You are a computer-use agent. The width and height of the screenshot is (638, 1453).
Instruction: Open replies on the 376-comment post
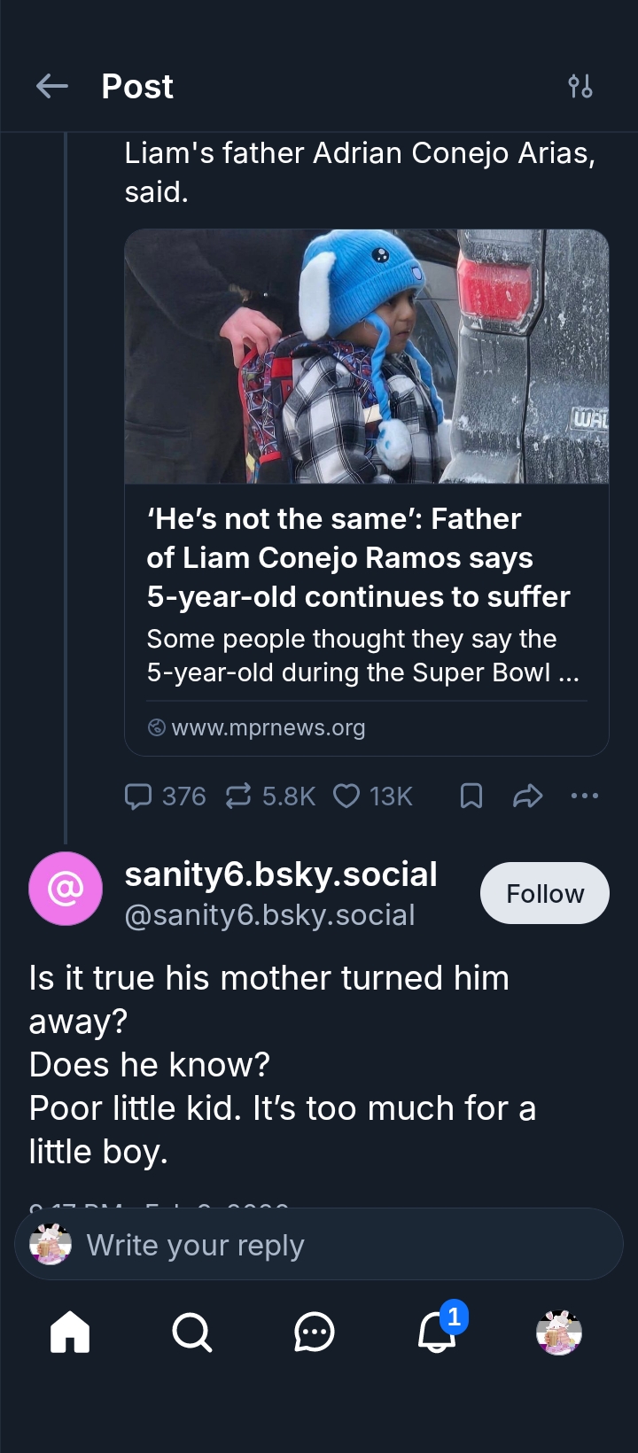(x=166, y=796)
